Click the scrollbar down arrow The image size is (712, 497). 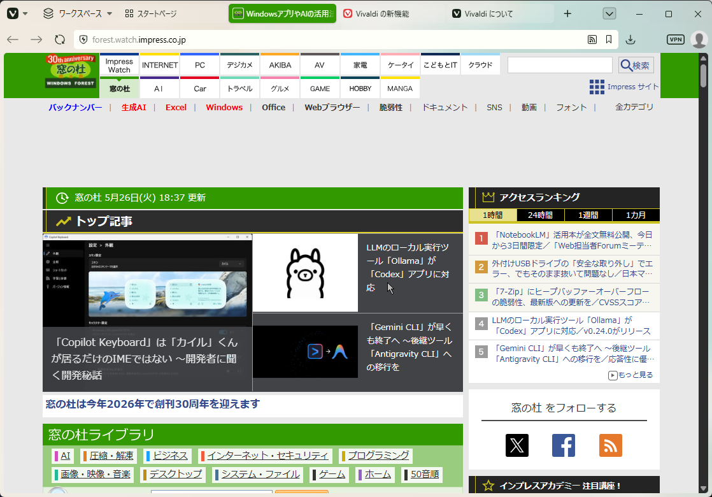pos(703,488)
